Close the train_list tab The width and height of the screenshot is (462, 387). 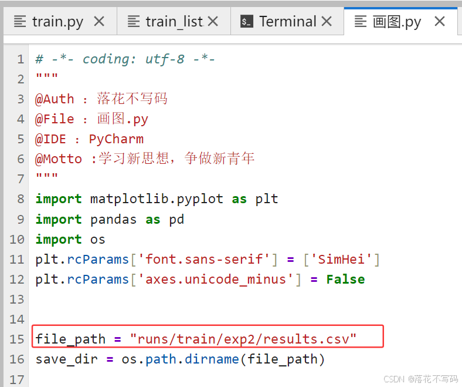click(213, 22)
